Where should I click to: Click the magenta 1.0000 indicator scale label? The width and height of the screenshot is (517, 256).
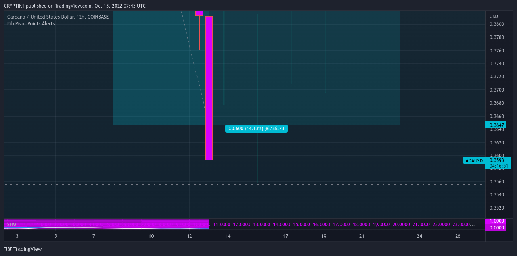tap(496, 221)
